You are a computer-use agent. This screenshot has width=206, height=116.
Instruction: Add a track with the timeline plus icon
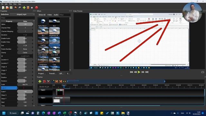click(40, 82)
